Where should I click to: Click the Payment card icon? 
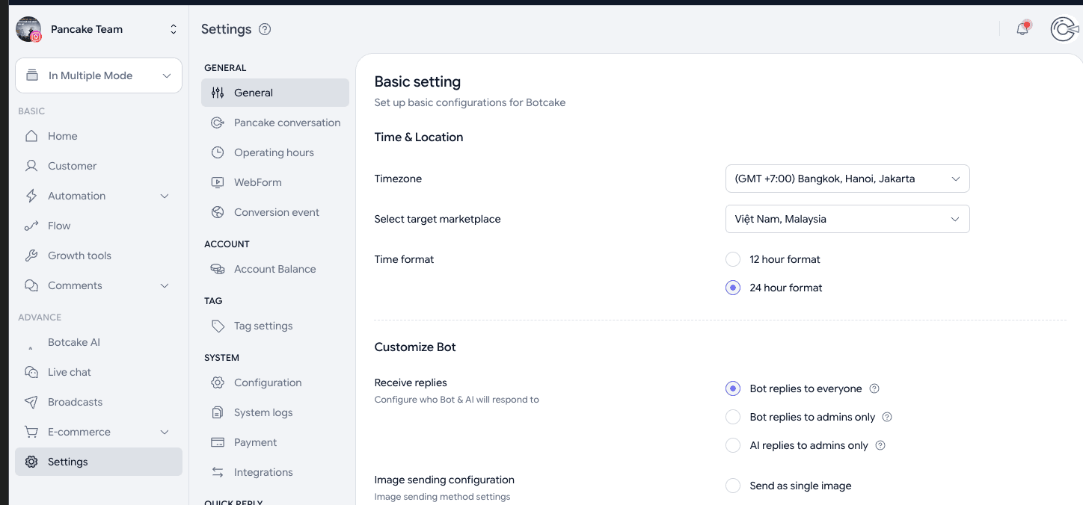click(x=218, y=442)
